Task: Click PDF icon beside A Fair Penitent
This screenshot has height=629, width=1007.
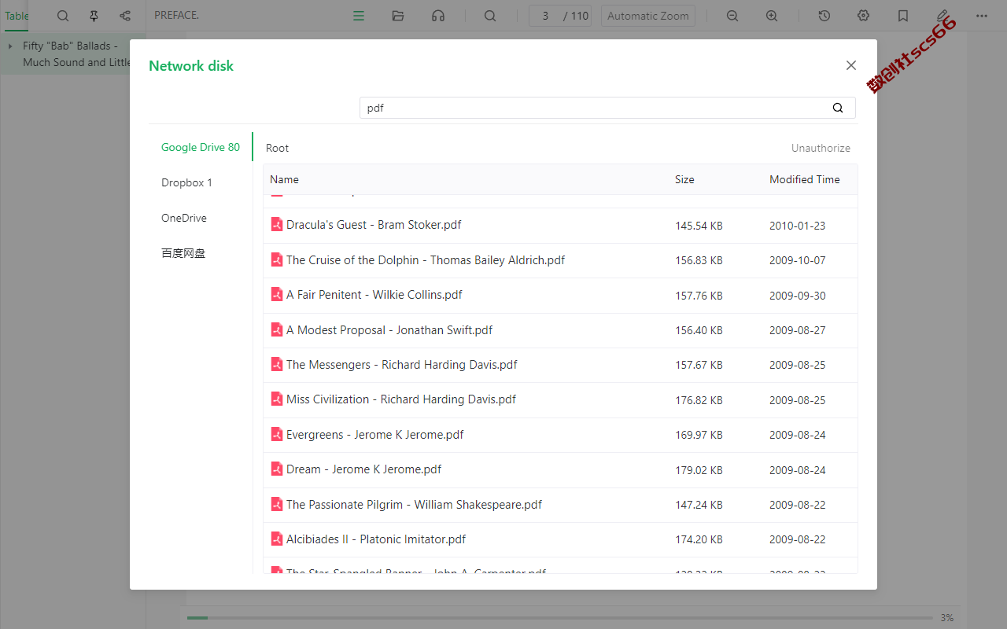Action: coord(276,295)
